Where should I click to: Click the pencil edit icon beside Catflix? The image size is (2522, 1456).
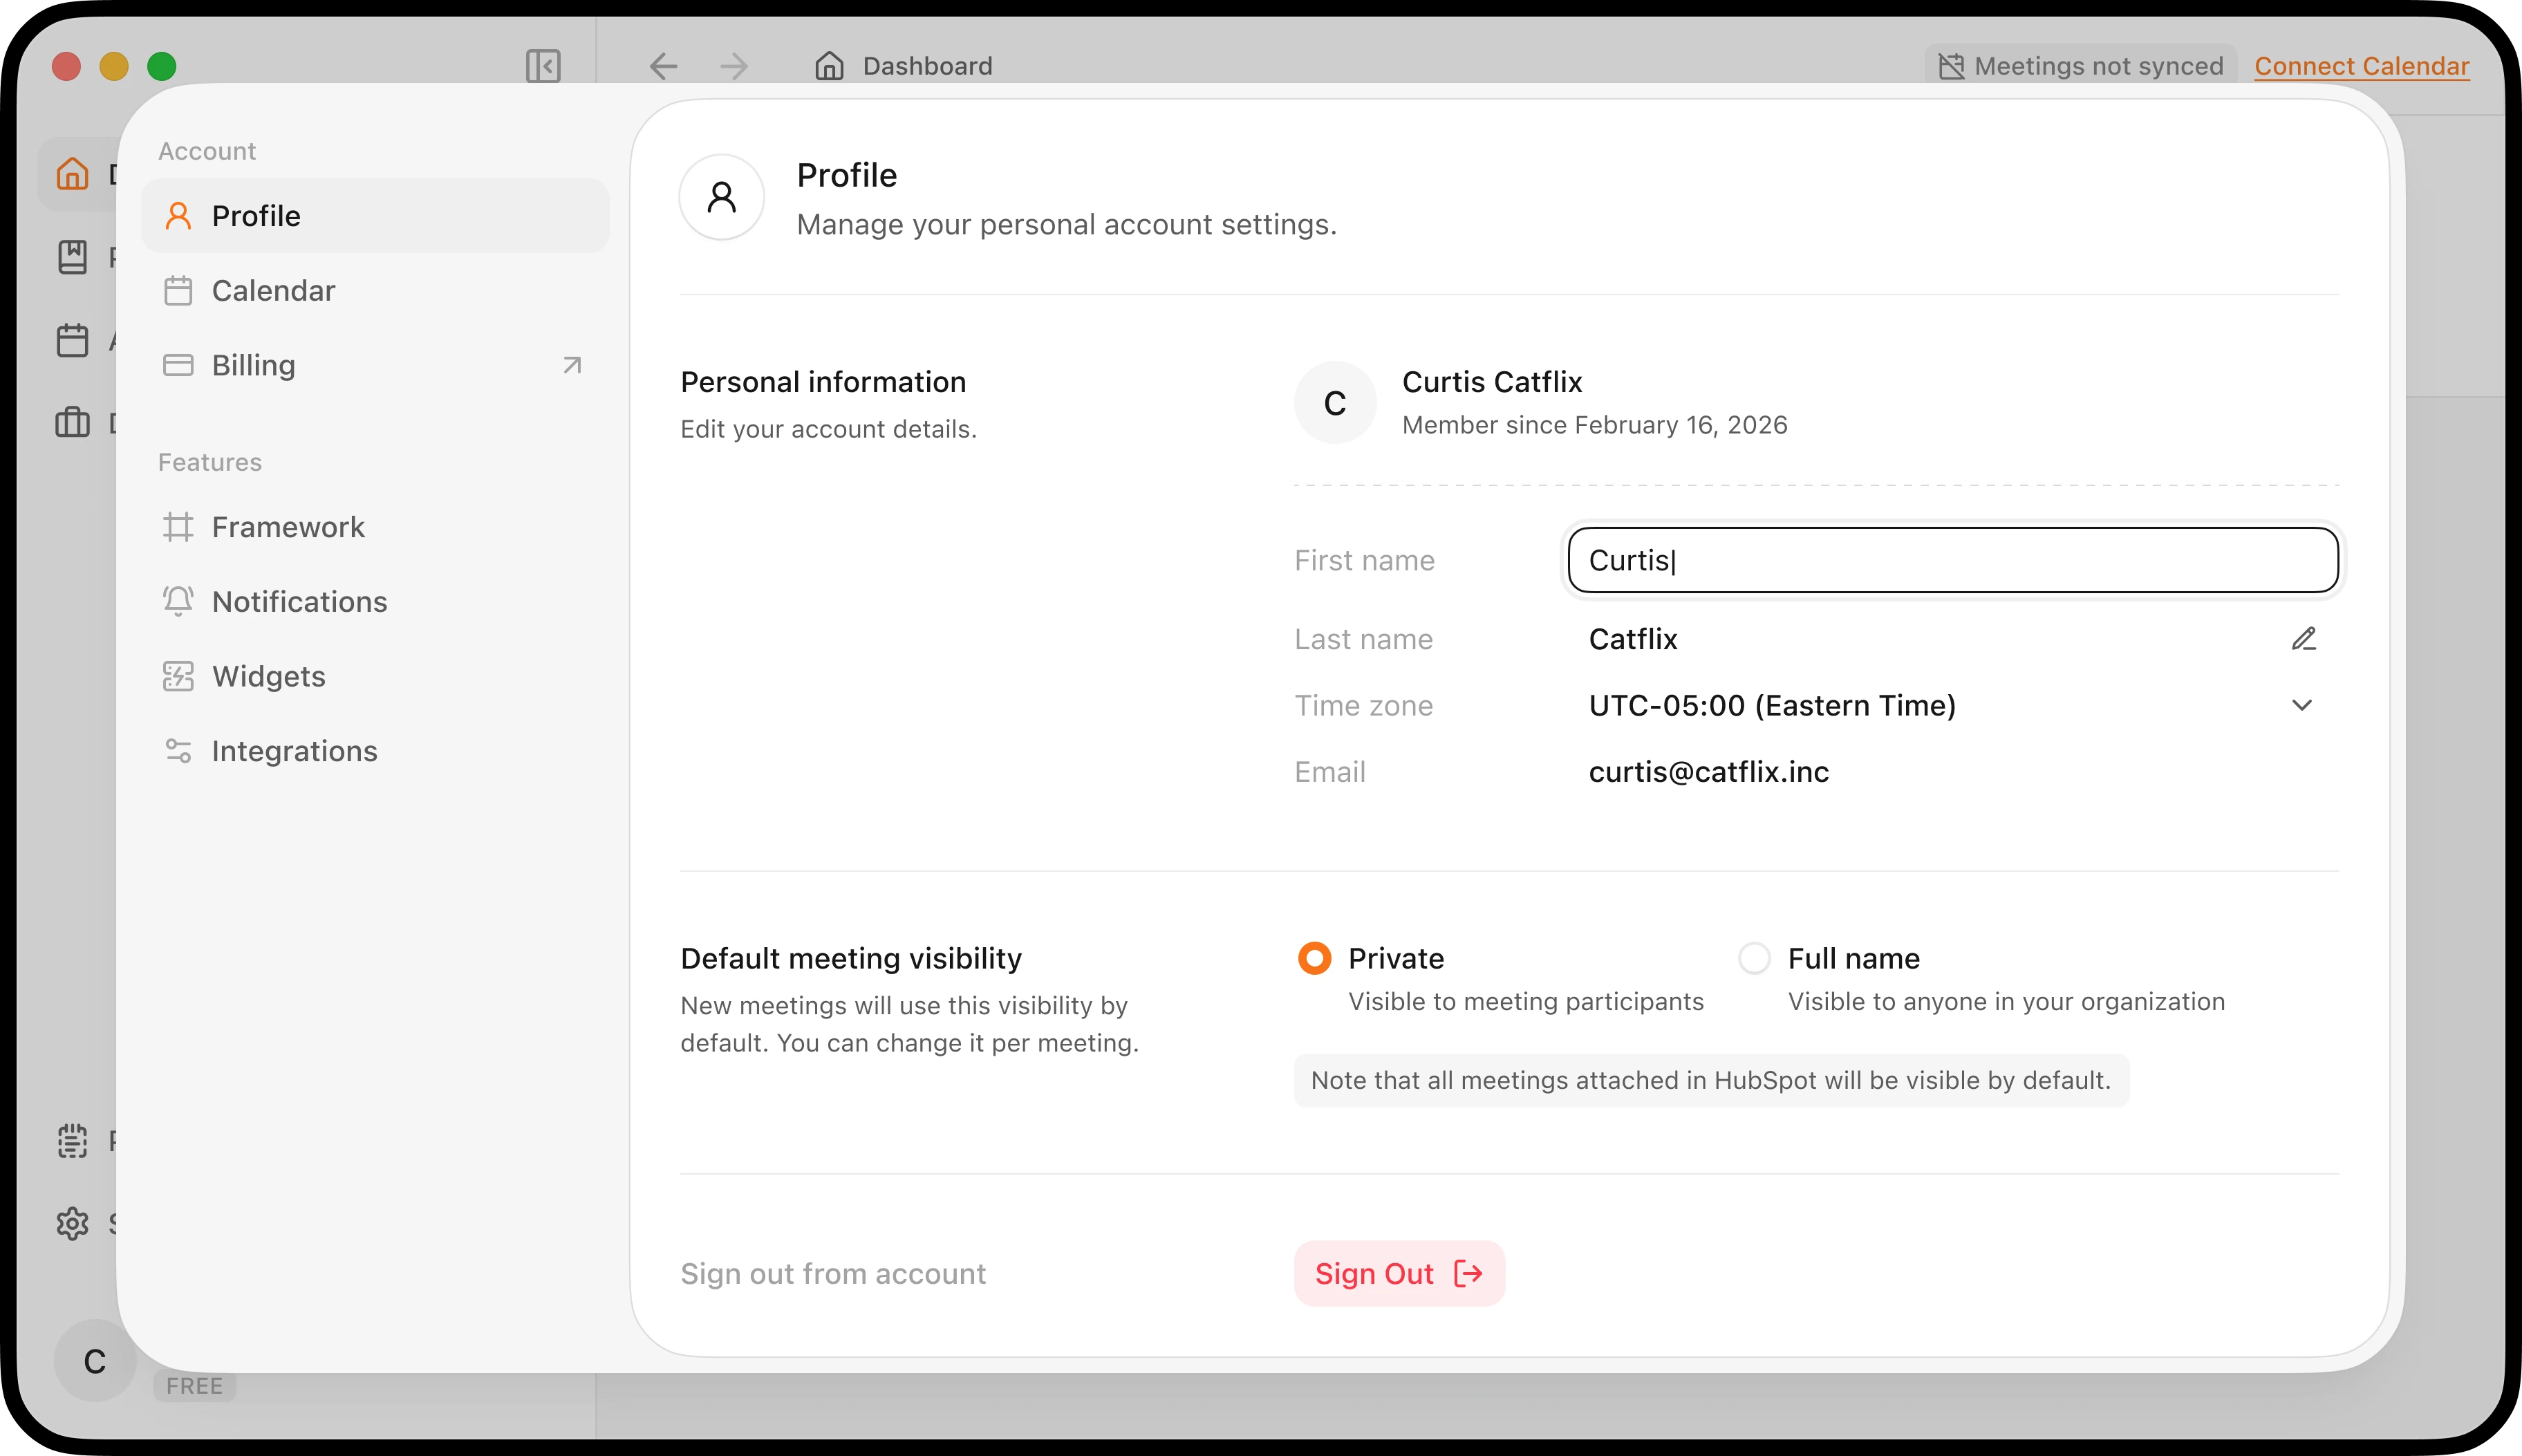[x=2304, y=639]
